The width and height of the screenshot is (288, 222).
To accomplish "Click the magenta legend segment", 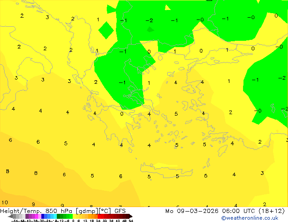I will click(36, 216).
